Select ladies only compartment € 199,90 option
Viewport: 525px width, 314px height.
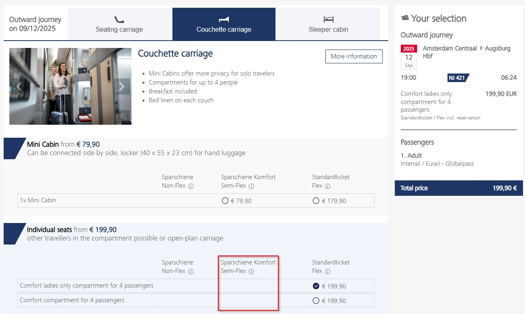pos(316,286)
